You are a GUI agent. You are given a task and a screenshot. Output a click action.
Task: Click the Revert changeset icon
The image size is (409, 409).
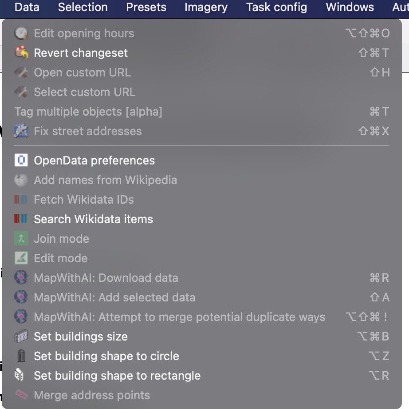coord(21,52)
